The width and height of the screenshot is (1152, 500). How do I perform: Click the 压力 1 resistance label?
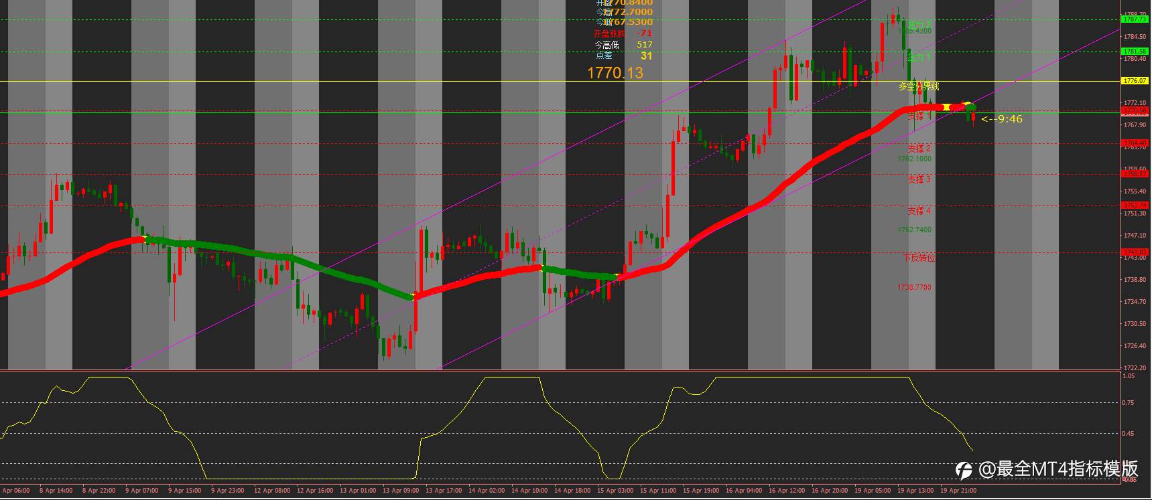coord(919,58)
